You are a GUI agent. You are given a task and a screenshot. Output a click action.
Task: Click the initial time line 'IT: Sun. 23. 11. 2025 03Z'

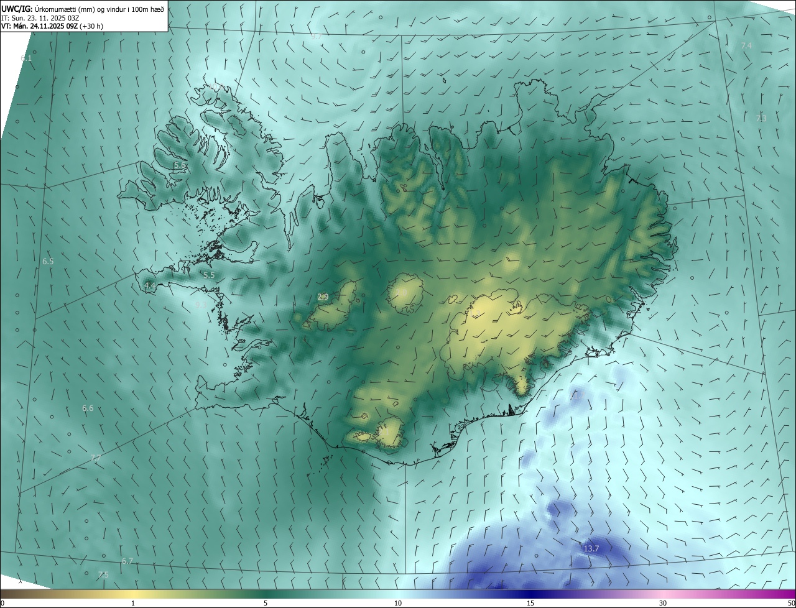(42, 17)
